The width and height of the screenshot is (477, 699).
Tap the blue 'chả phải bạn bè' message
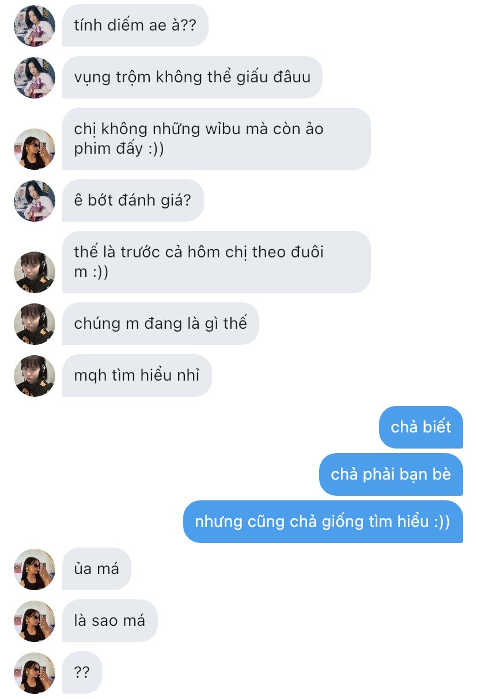click(x=391, y=474)
